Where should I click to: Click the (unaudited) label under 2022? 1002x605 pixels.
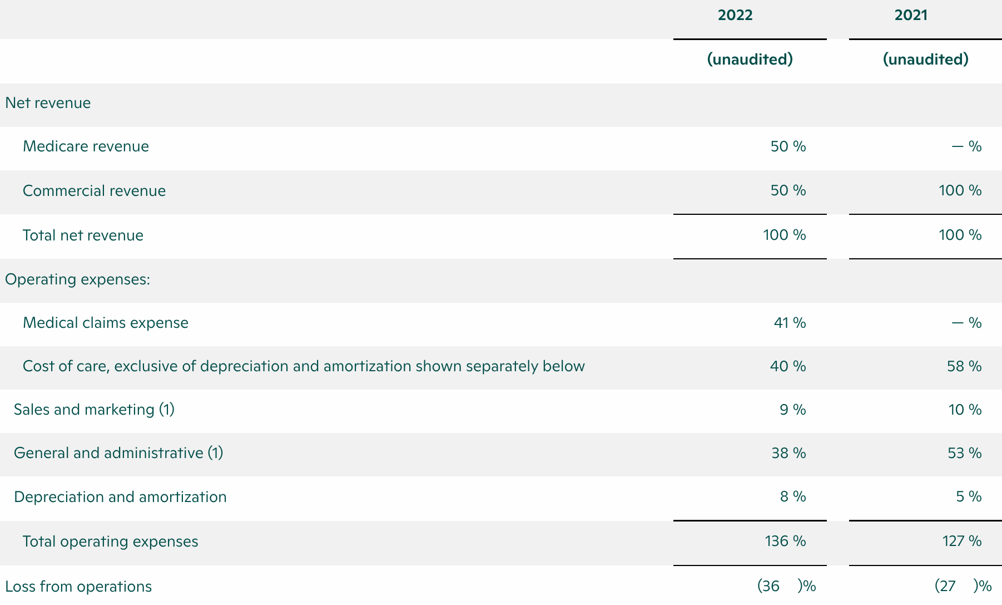[x=750, y=60]
